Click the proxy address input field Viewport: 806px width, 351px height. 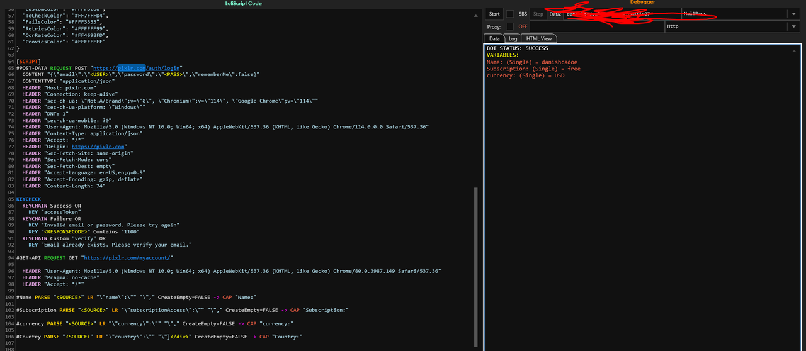click(597, 26)
